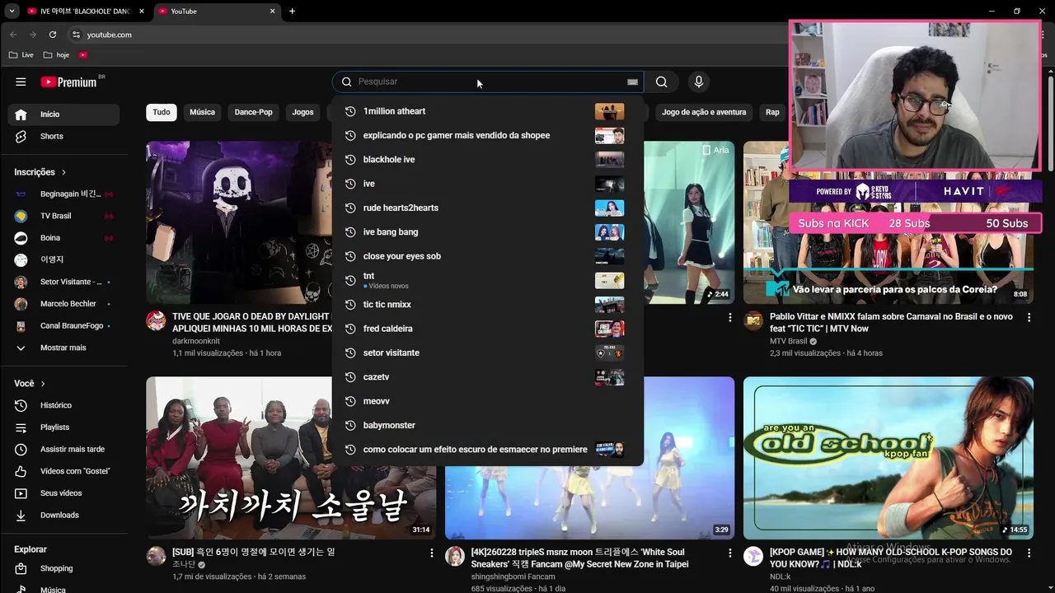Open a new browser tab with plus icon
Viewport: 1055px width, 593px height.
point(292,12)
